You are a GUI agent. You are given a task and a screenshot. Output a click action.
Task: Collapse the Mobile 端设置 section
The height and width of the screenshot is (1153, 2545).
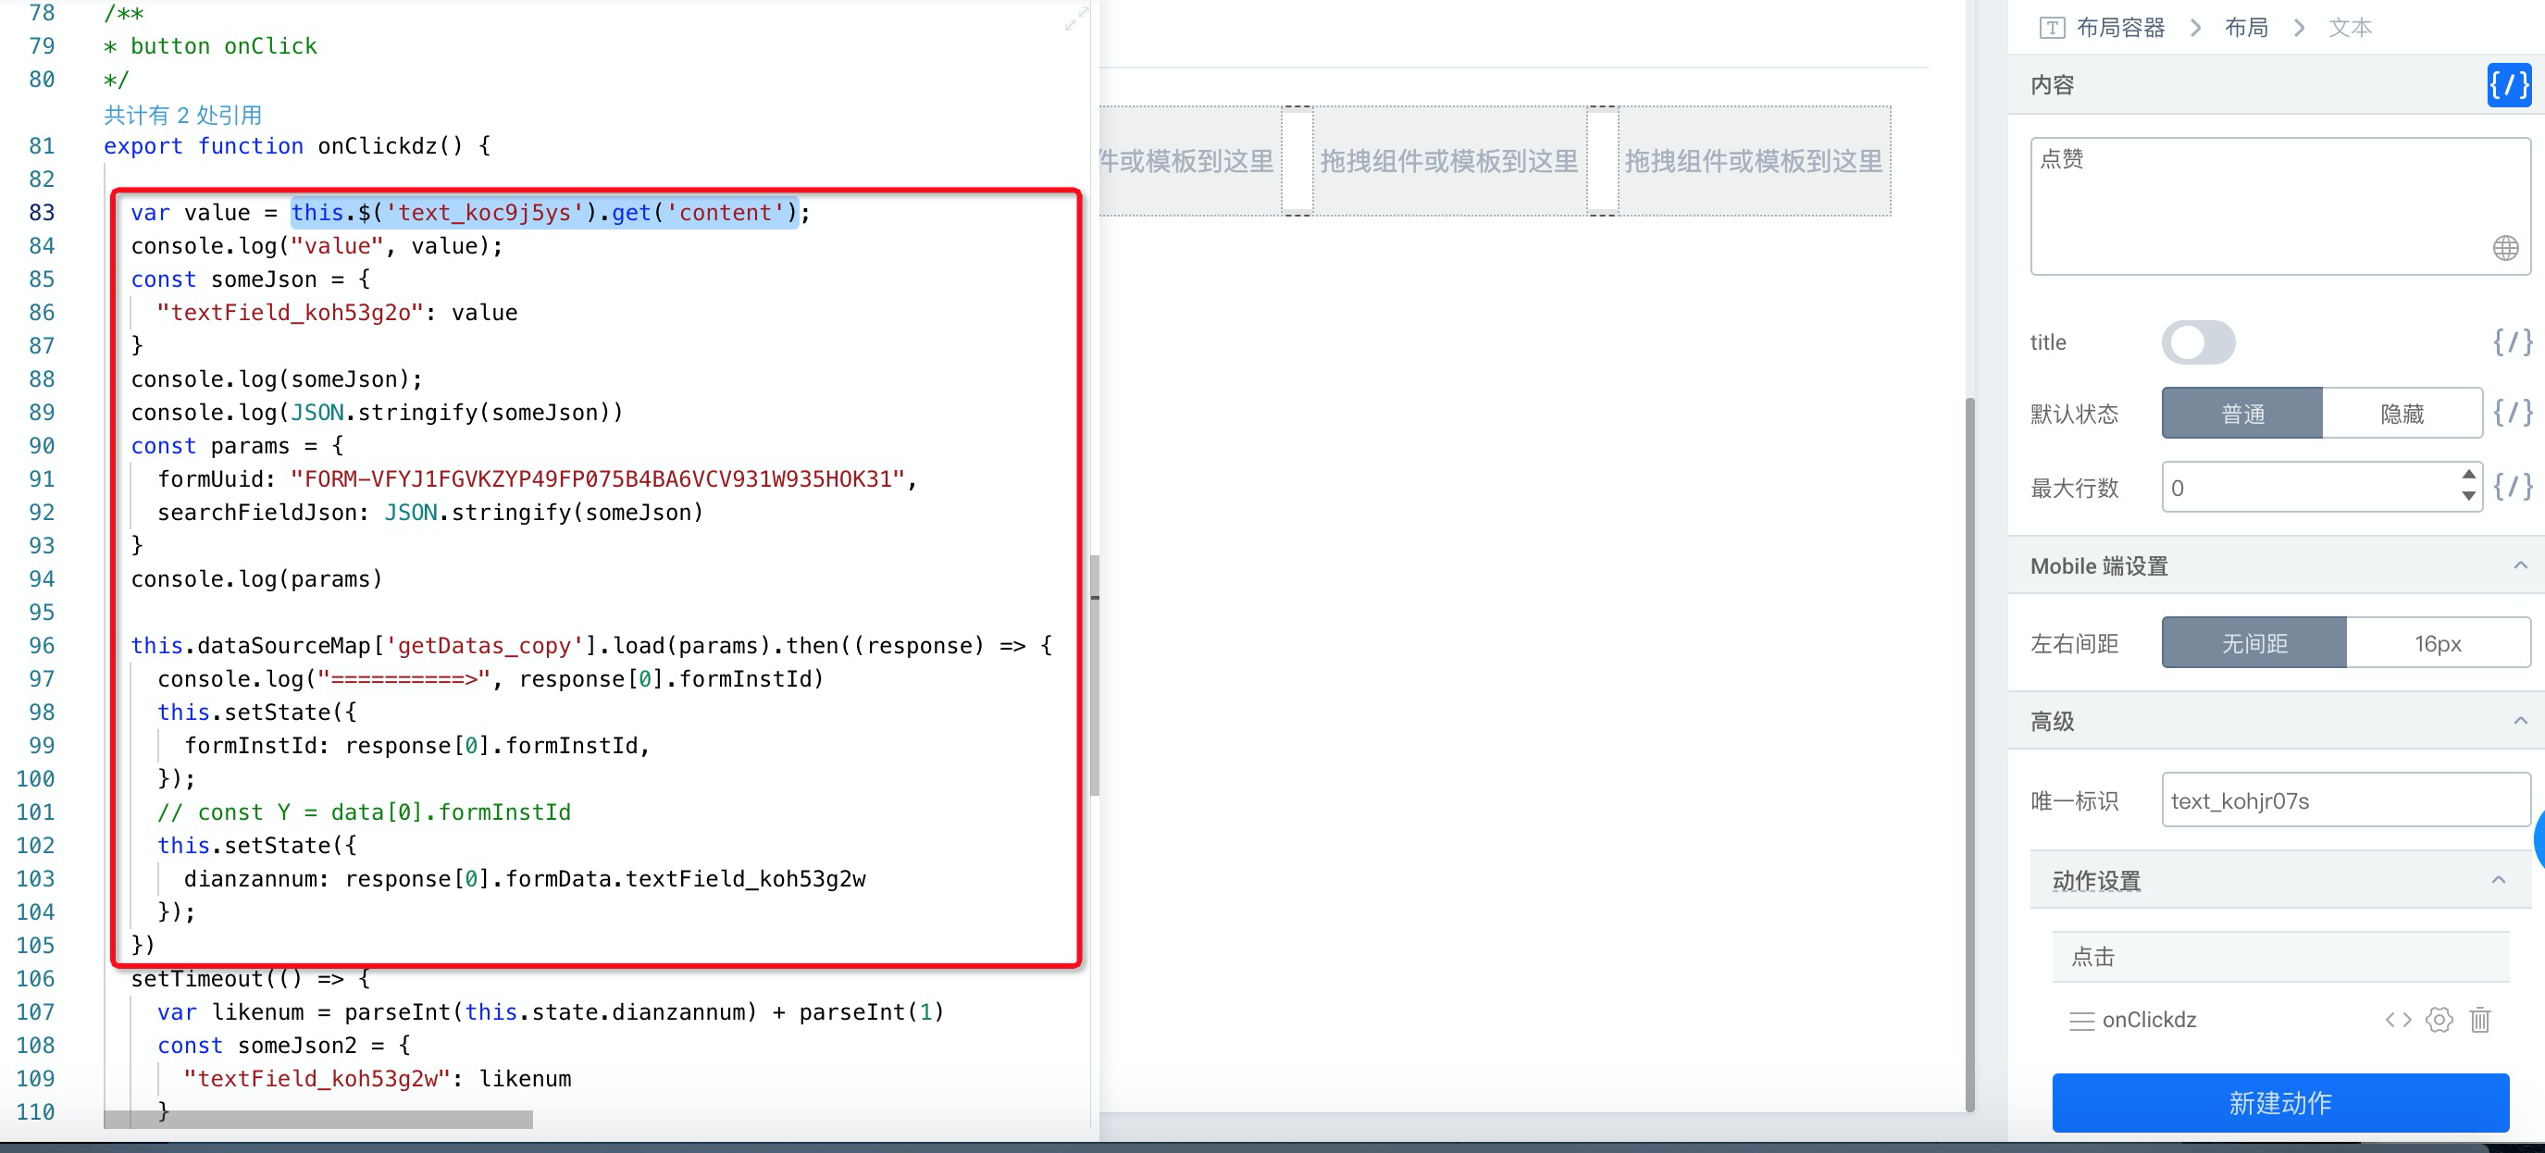coord(2519,566)
